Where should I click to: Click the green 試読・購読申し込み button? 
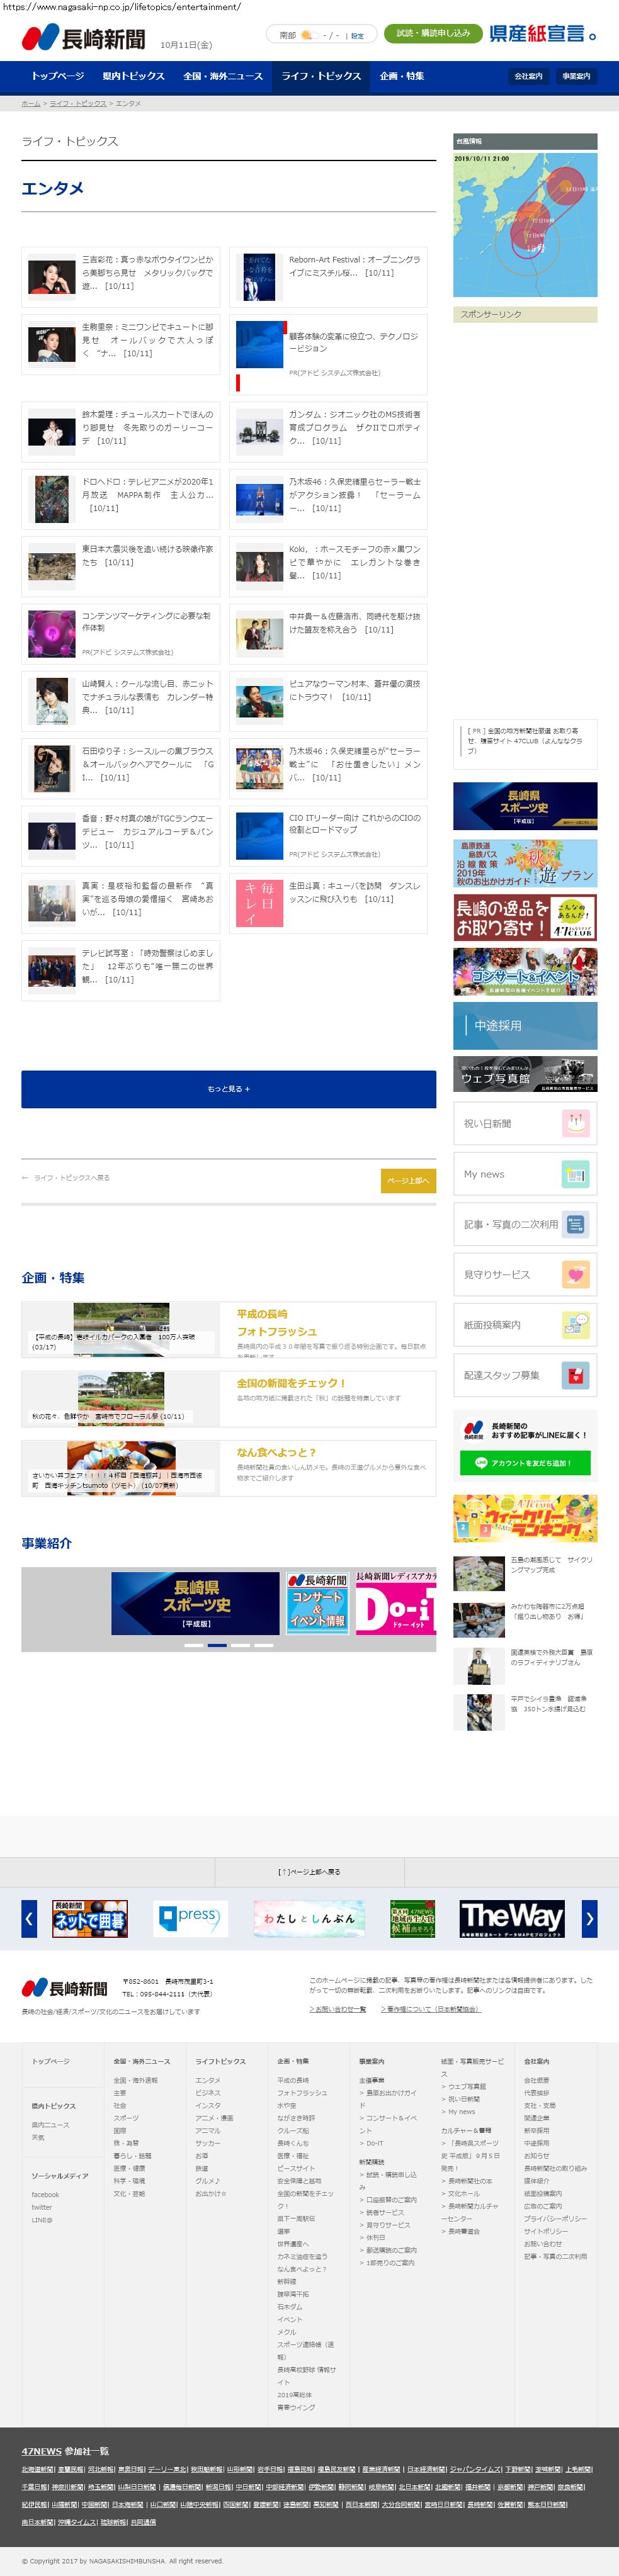click(433, 34)
